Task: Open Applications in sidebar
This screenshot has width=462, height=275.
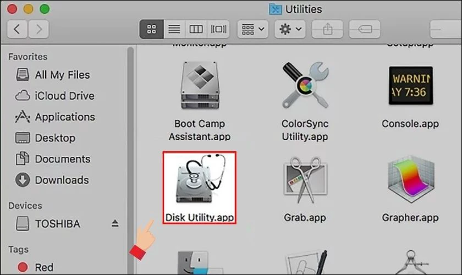Action: click(x=55, y=117)
